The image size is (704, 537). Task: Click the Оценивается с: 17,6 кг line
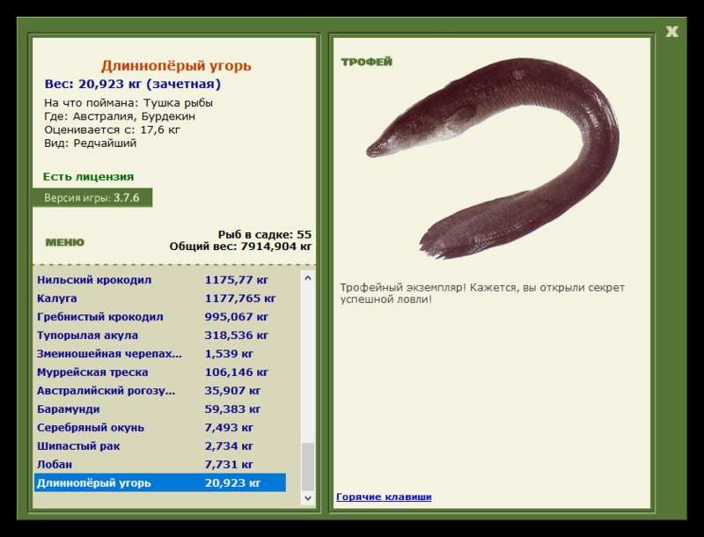112,129
